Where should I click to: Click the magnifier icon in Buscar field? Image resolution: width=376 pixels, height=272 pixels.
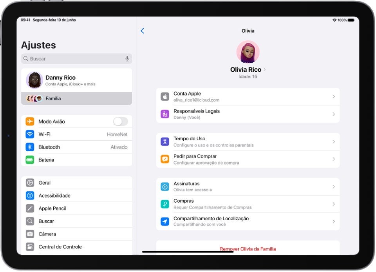click(26, 58)
